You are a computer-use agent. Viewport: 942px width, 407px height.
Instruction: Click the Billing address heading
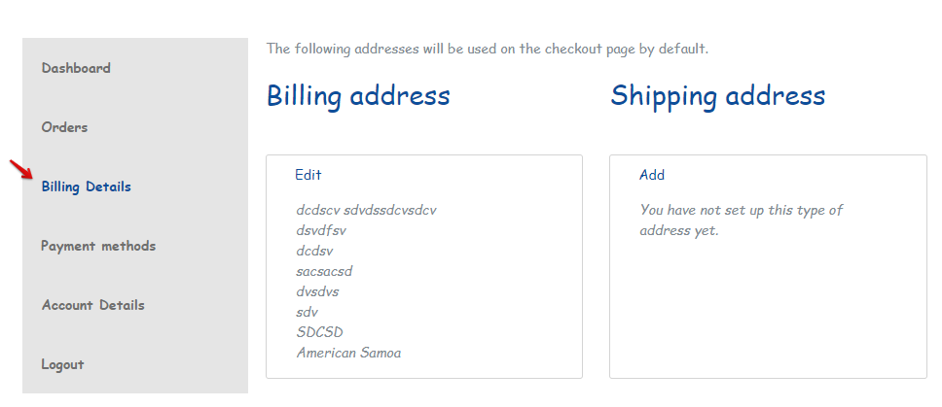pyautogui.click(x=358, y=96)
